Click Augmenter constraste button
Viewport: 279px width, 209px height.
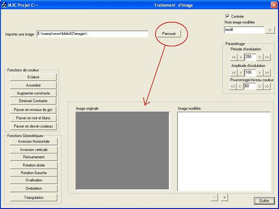click(33, 93)
